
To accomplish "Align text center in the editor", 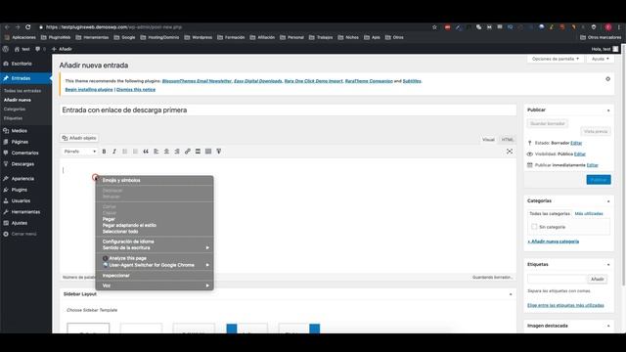I will [x=166, y=152].
